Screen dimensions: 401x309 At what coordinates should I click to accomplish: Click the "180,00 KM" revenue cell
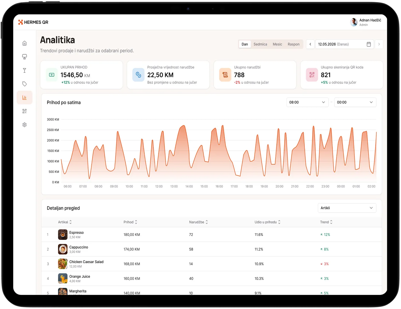(x=132, y=235)
